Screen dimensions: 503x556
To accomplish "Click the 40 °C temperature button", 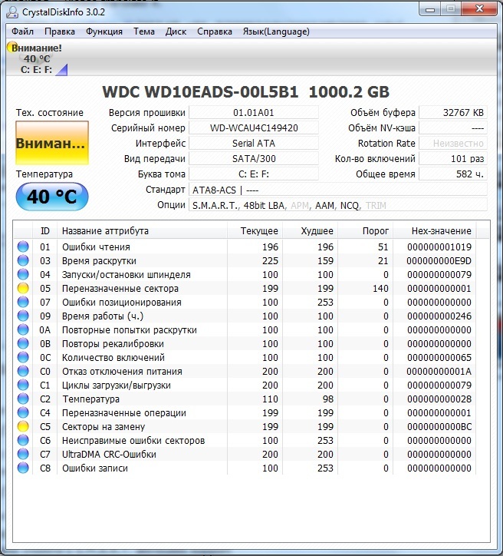I will [52, 197].
